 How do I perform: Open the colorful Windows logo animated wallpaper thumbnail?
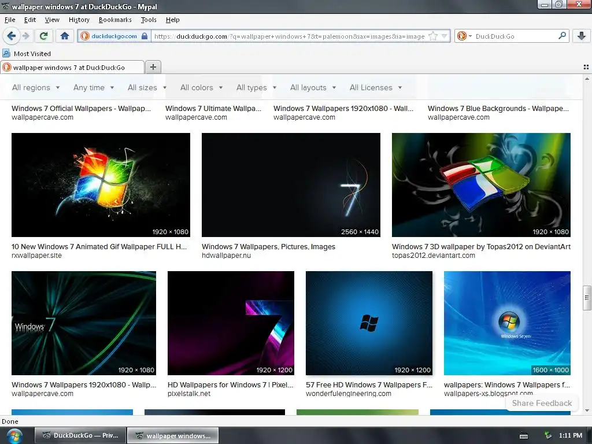[101, 184]
